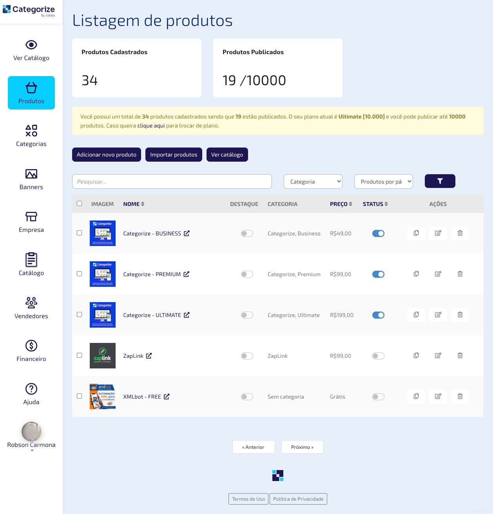Delete Categorize - BUSINESS product
This screenshot has height=514, width=493.
point(460,233)
